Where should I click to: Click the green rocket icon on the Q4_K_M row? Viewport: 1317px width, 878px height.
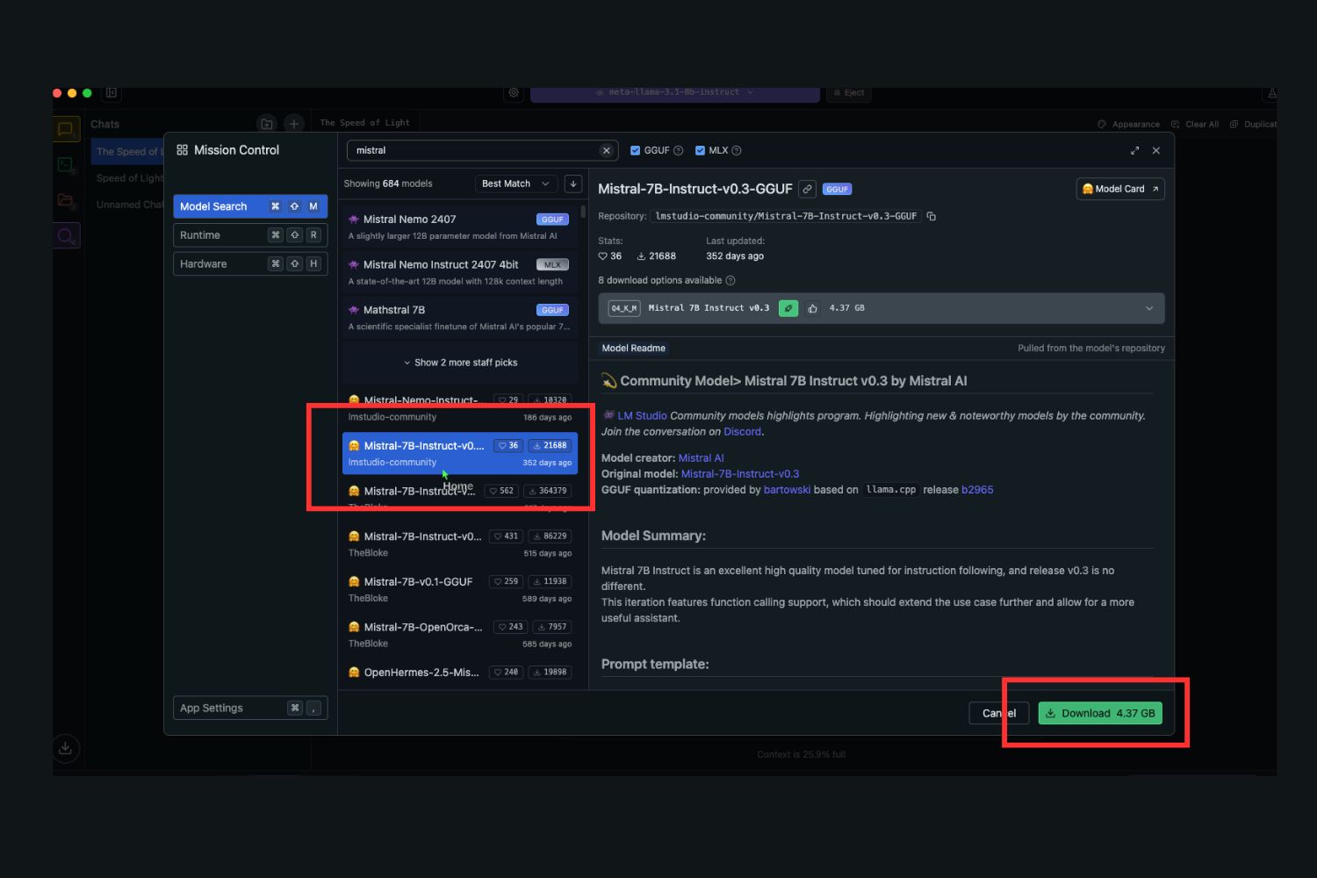pyautogui.click(x=788, y=308)
